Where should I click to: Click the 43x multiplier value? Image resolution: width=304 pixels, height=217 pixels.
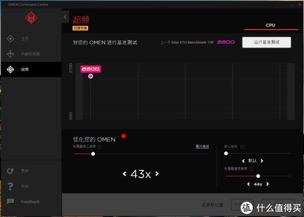click(x=141, y=174)
